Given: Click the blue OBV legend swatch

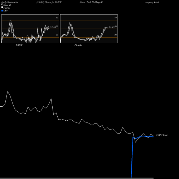Looking at the screenshot, I should [x=2, y=11].
